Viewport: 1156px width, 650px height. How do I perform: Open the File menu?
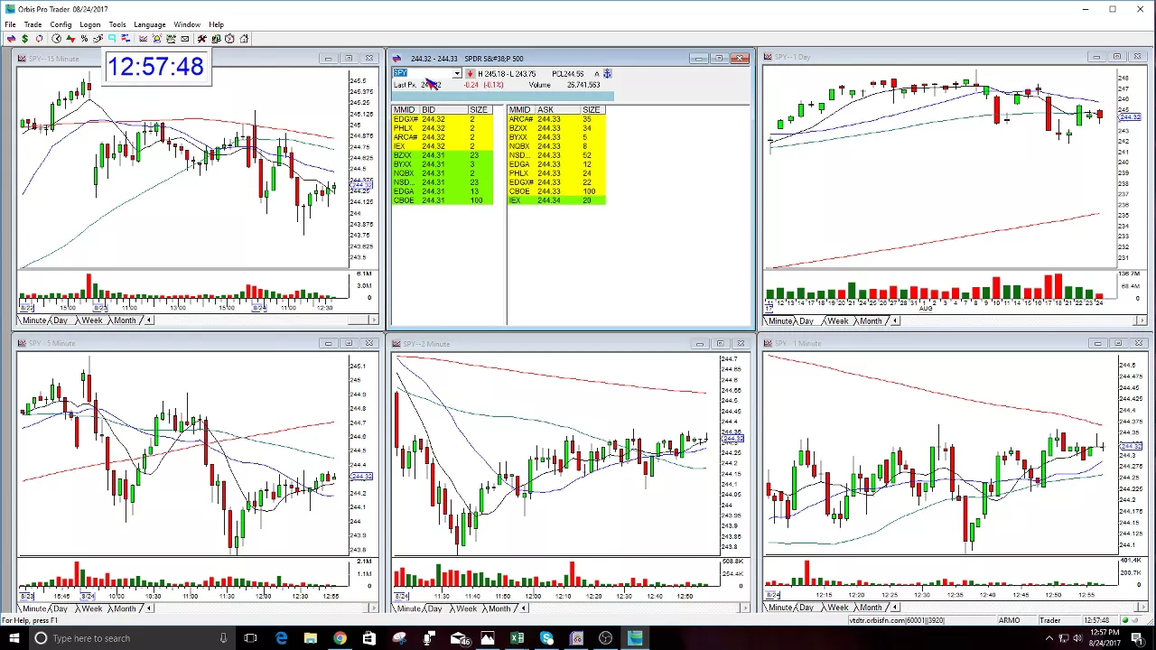[x=10, y=24]
